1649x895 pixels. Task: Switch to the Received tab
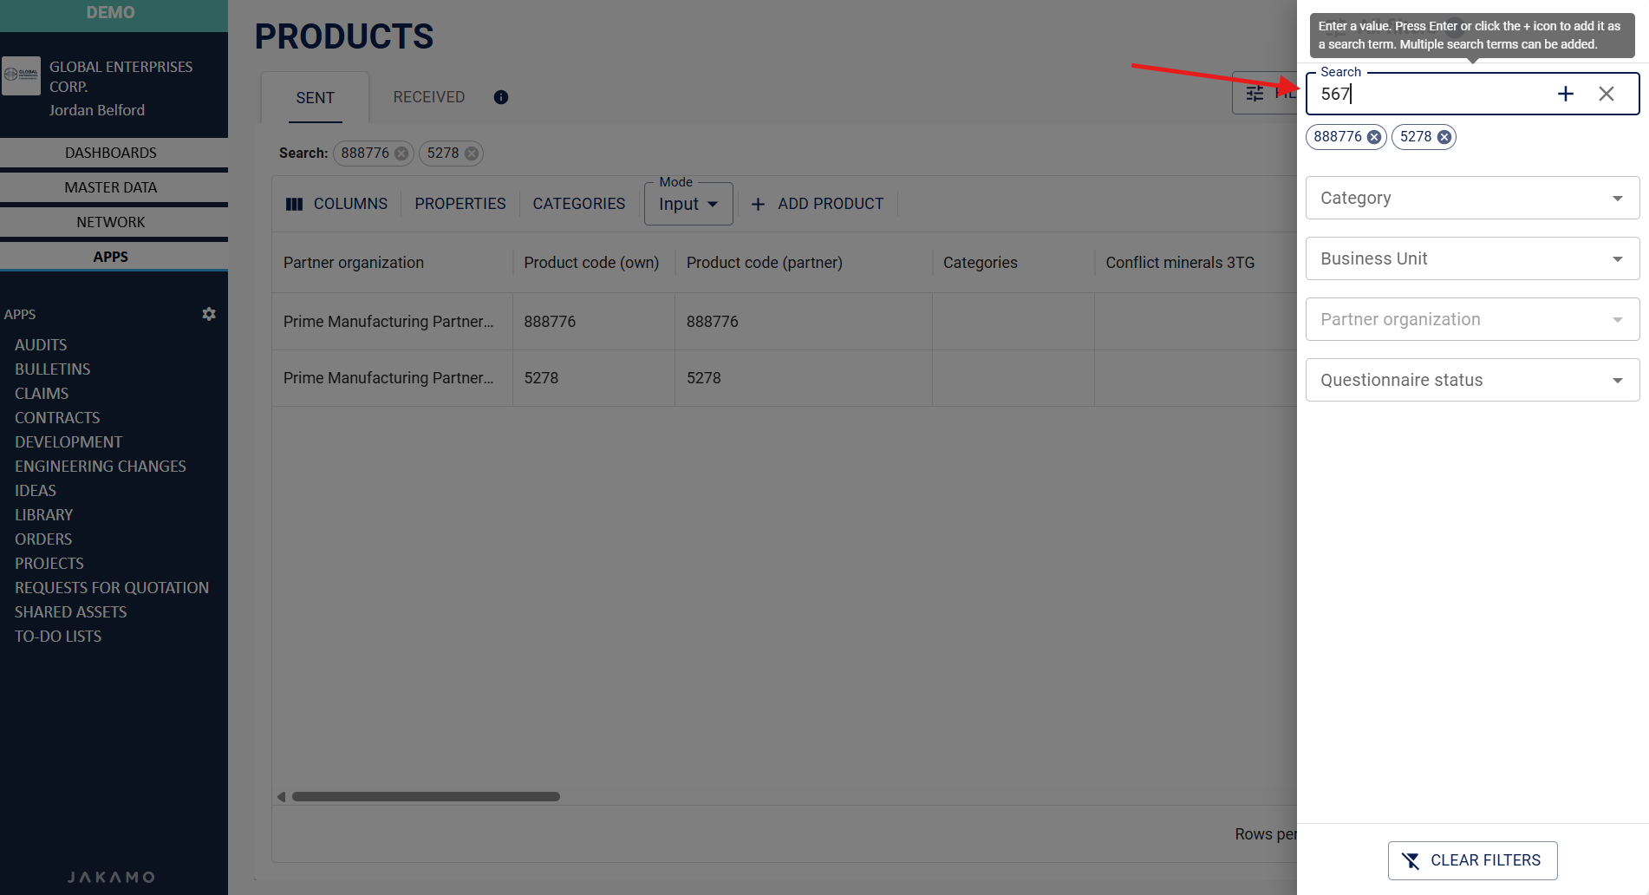(x=428, y=97)
